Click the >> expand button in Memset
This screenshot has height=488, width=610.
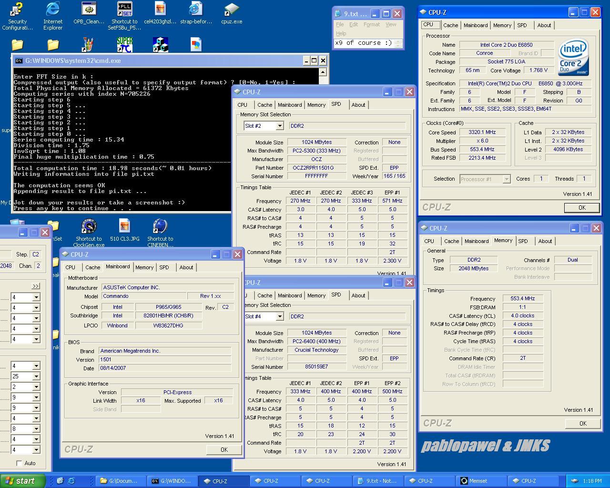coord(35,286)
